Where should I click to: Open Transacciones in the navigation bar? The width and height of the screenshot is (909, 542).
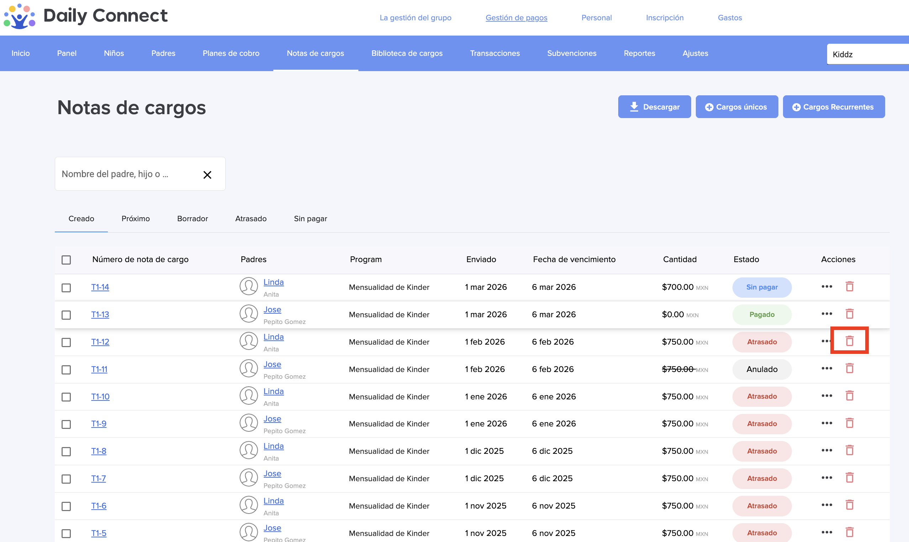point(494,53)
